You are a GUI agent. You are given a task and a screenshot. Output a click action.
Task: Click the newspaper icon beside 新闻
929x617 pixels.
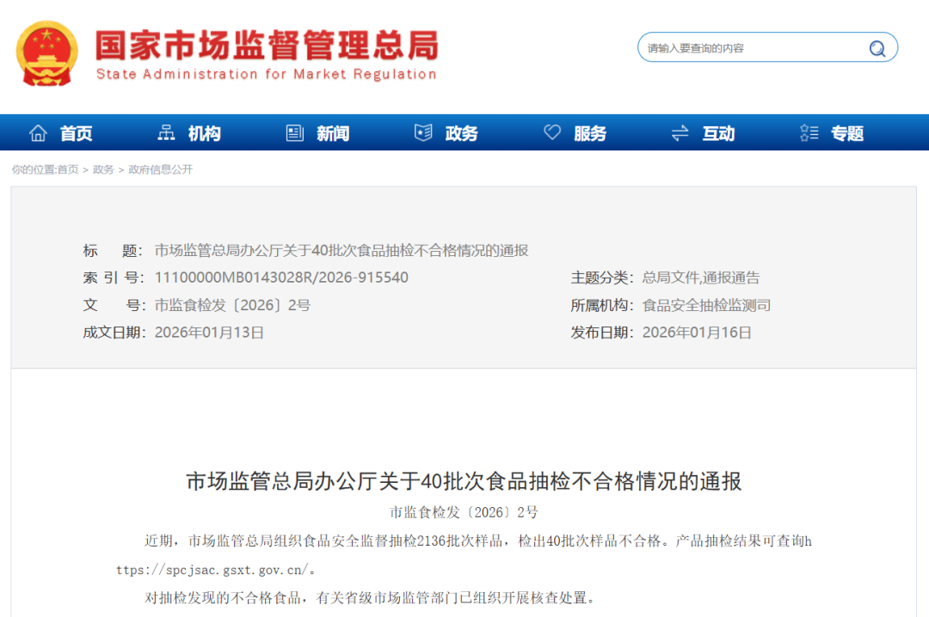click(295, 133)
